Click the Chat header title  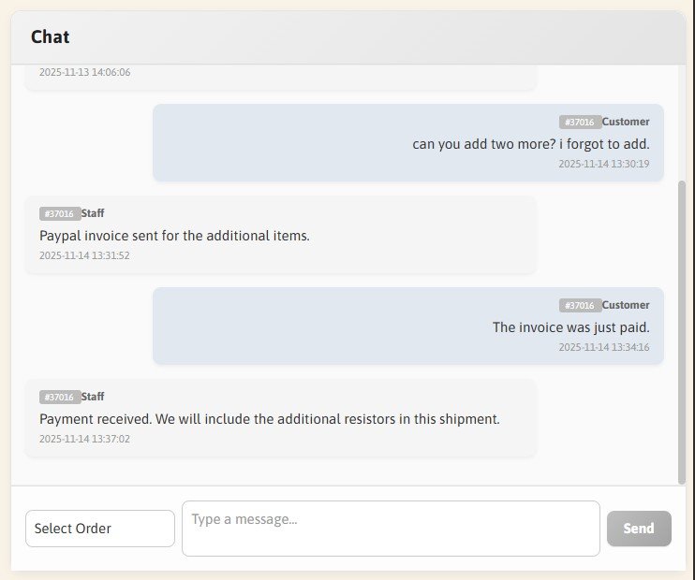pyautogui.click(x=51, y=37)
